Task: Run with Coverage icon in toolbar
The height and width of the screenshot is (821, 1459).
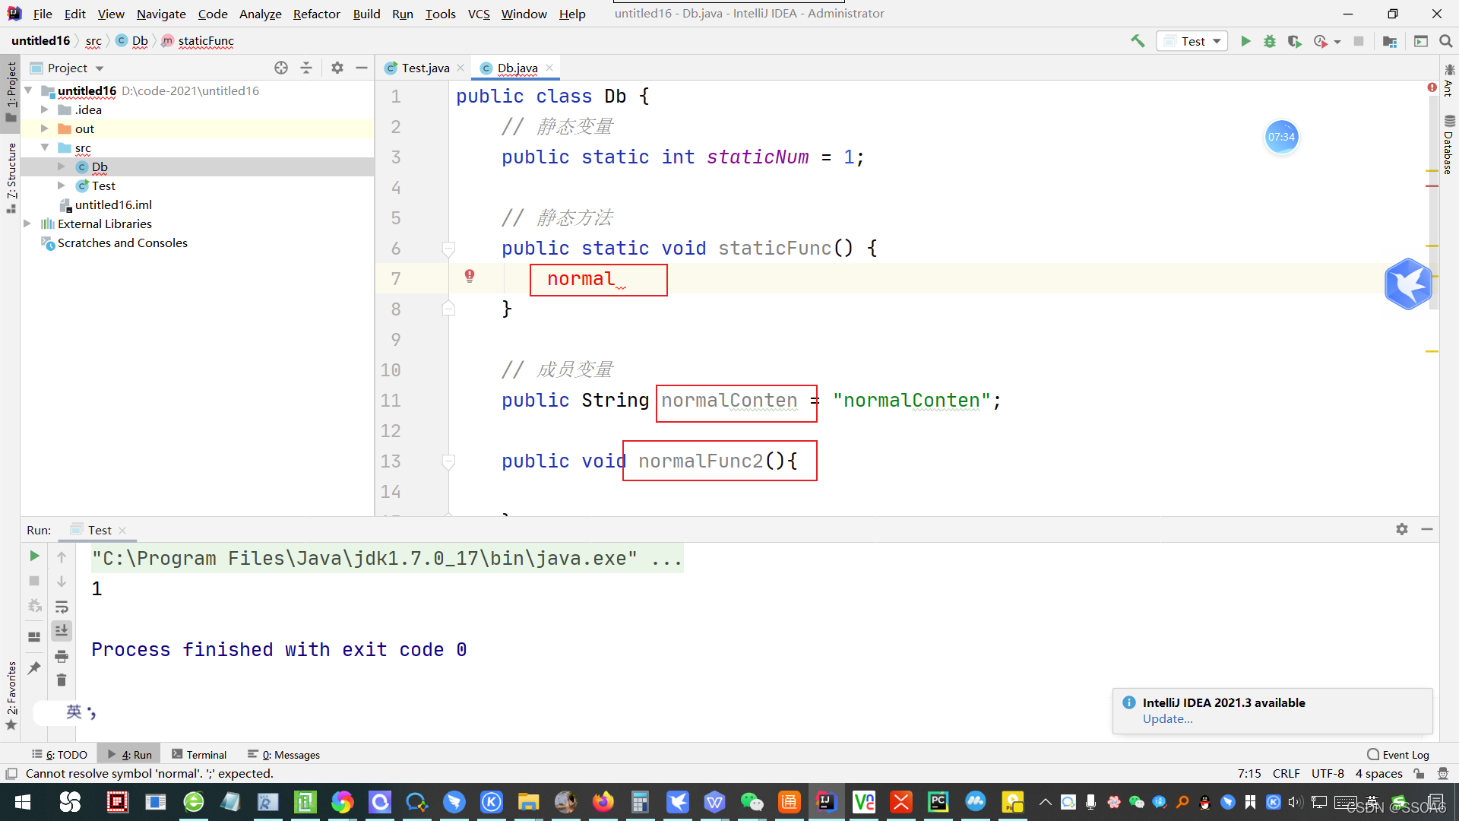Action: click(1295, 41)
